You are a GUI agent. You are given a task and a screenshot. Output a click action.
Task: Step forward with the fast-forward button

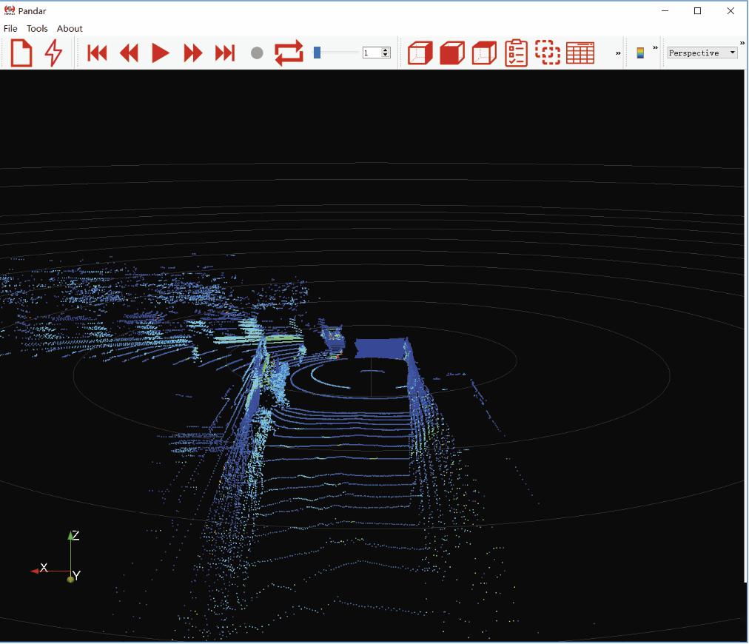[193, 53]
